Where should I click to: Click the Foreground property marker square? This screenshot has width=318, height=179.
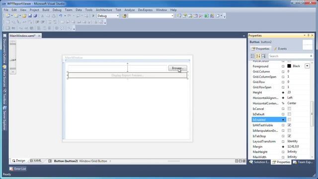click(x=283, y=66)
